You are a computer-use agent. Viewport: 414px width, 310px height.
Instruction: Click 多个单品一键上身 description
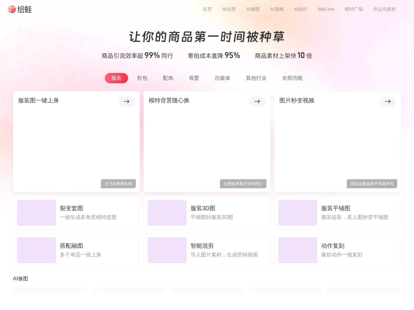(x=81, y=255)
